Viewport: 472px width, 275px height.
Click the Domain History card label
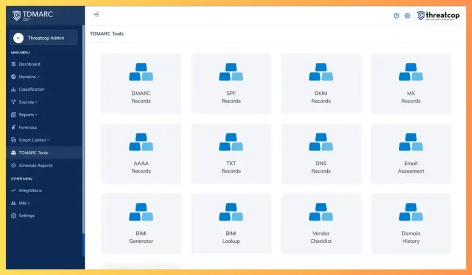coord(411,237)
